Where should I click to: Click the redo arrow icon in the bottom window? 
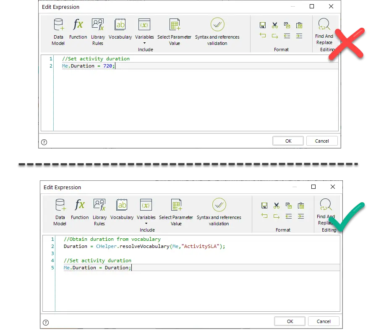click(277, 216)
